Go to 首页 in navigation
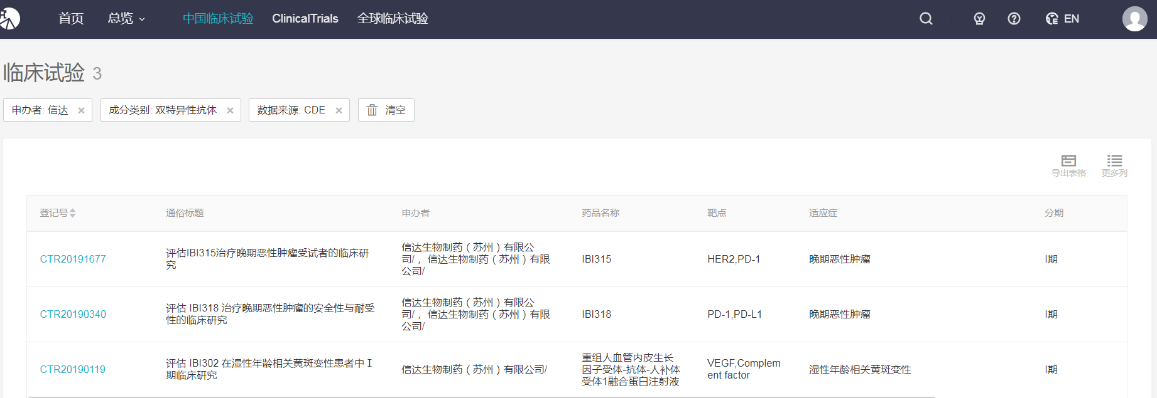1157x398 pixels. click(71, 19)
